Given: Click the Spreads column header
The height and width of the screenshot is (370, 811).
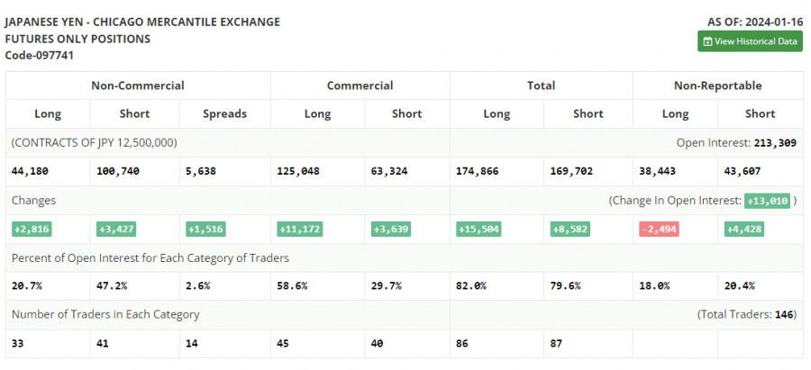Looking at the screenshot, I should pyautogui.click(x=224, y=113).
